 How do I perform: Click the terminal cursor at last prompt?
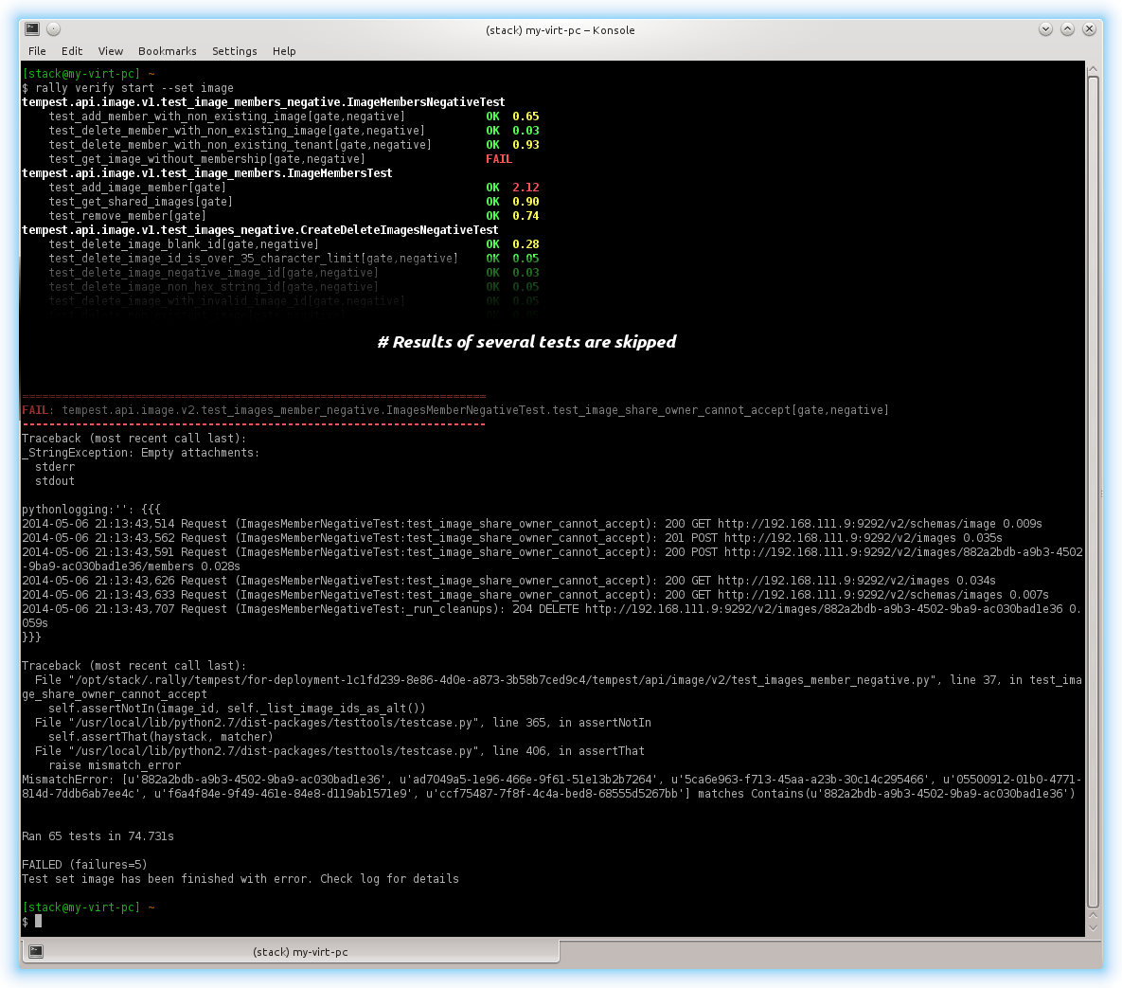[39, 922]
